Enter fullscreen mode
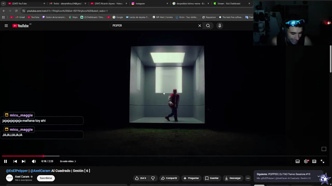 pyautogui.click(x=322, y=161)
